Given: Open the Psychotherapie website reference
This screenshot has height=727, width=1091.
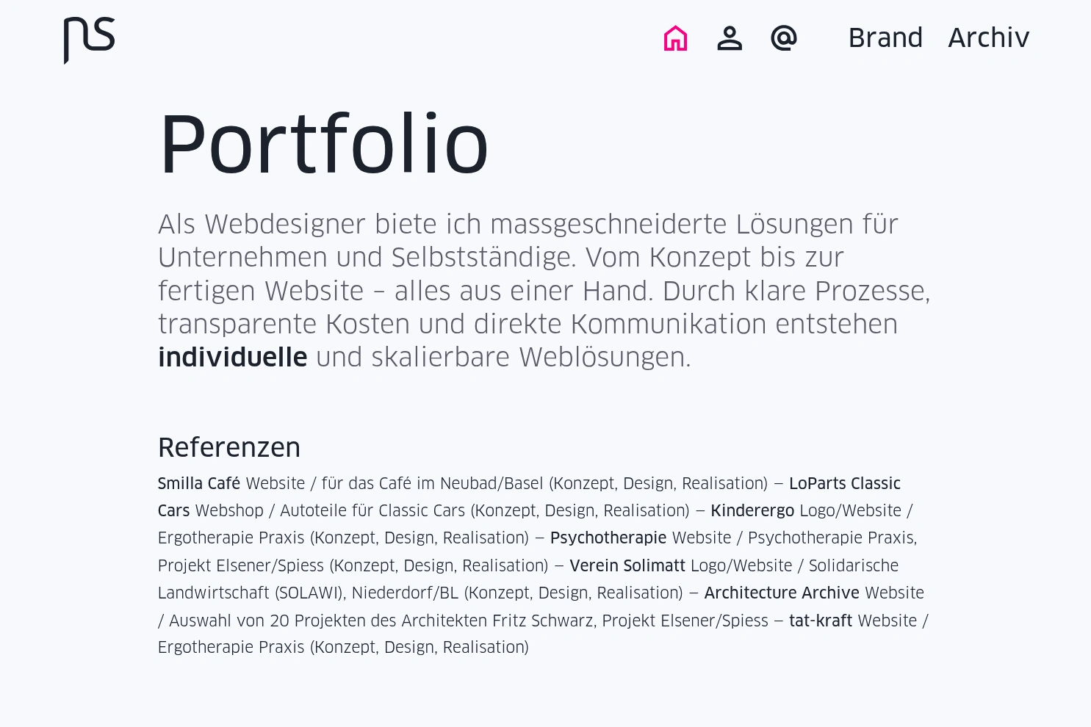Looking at the screenshot, I should 608,538.
